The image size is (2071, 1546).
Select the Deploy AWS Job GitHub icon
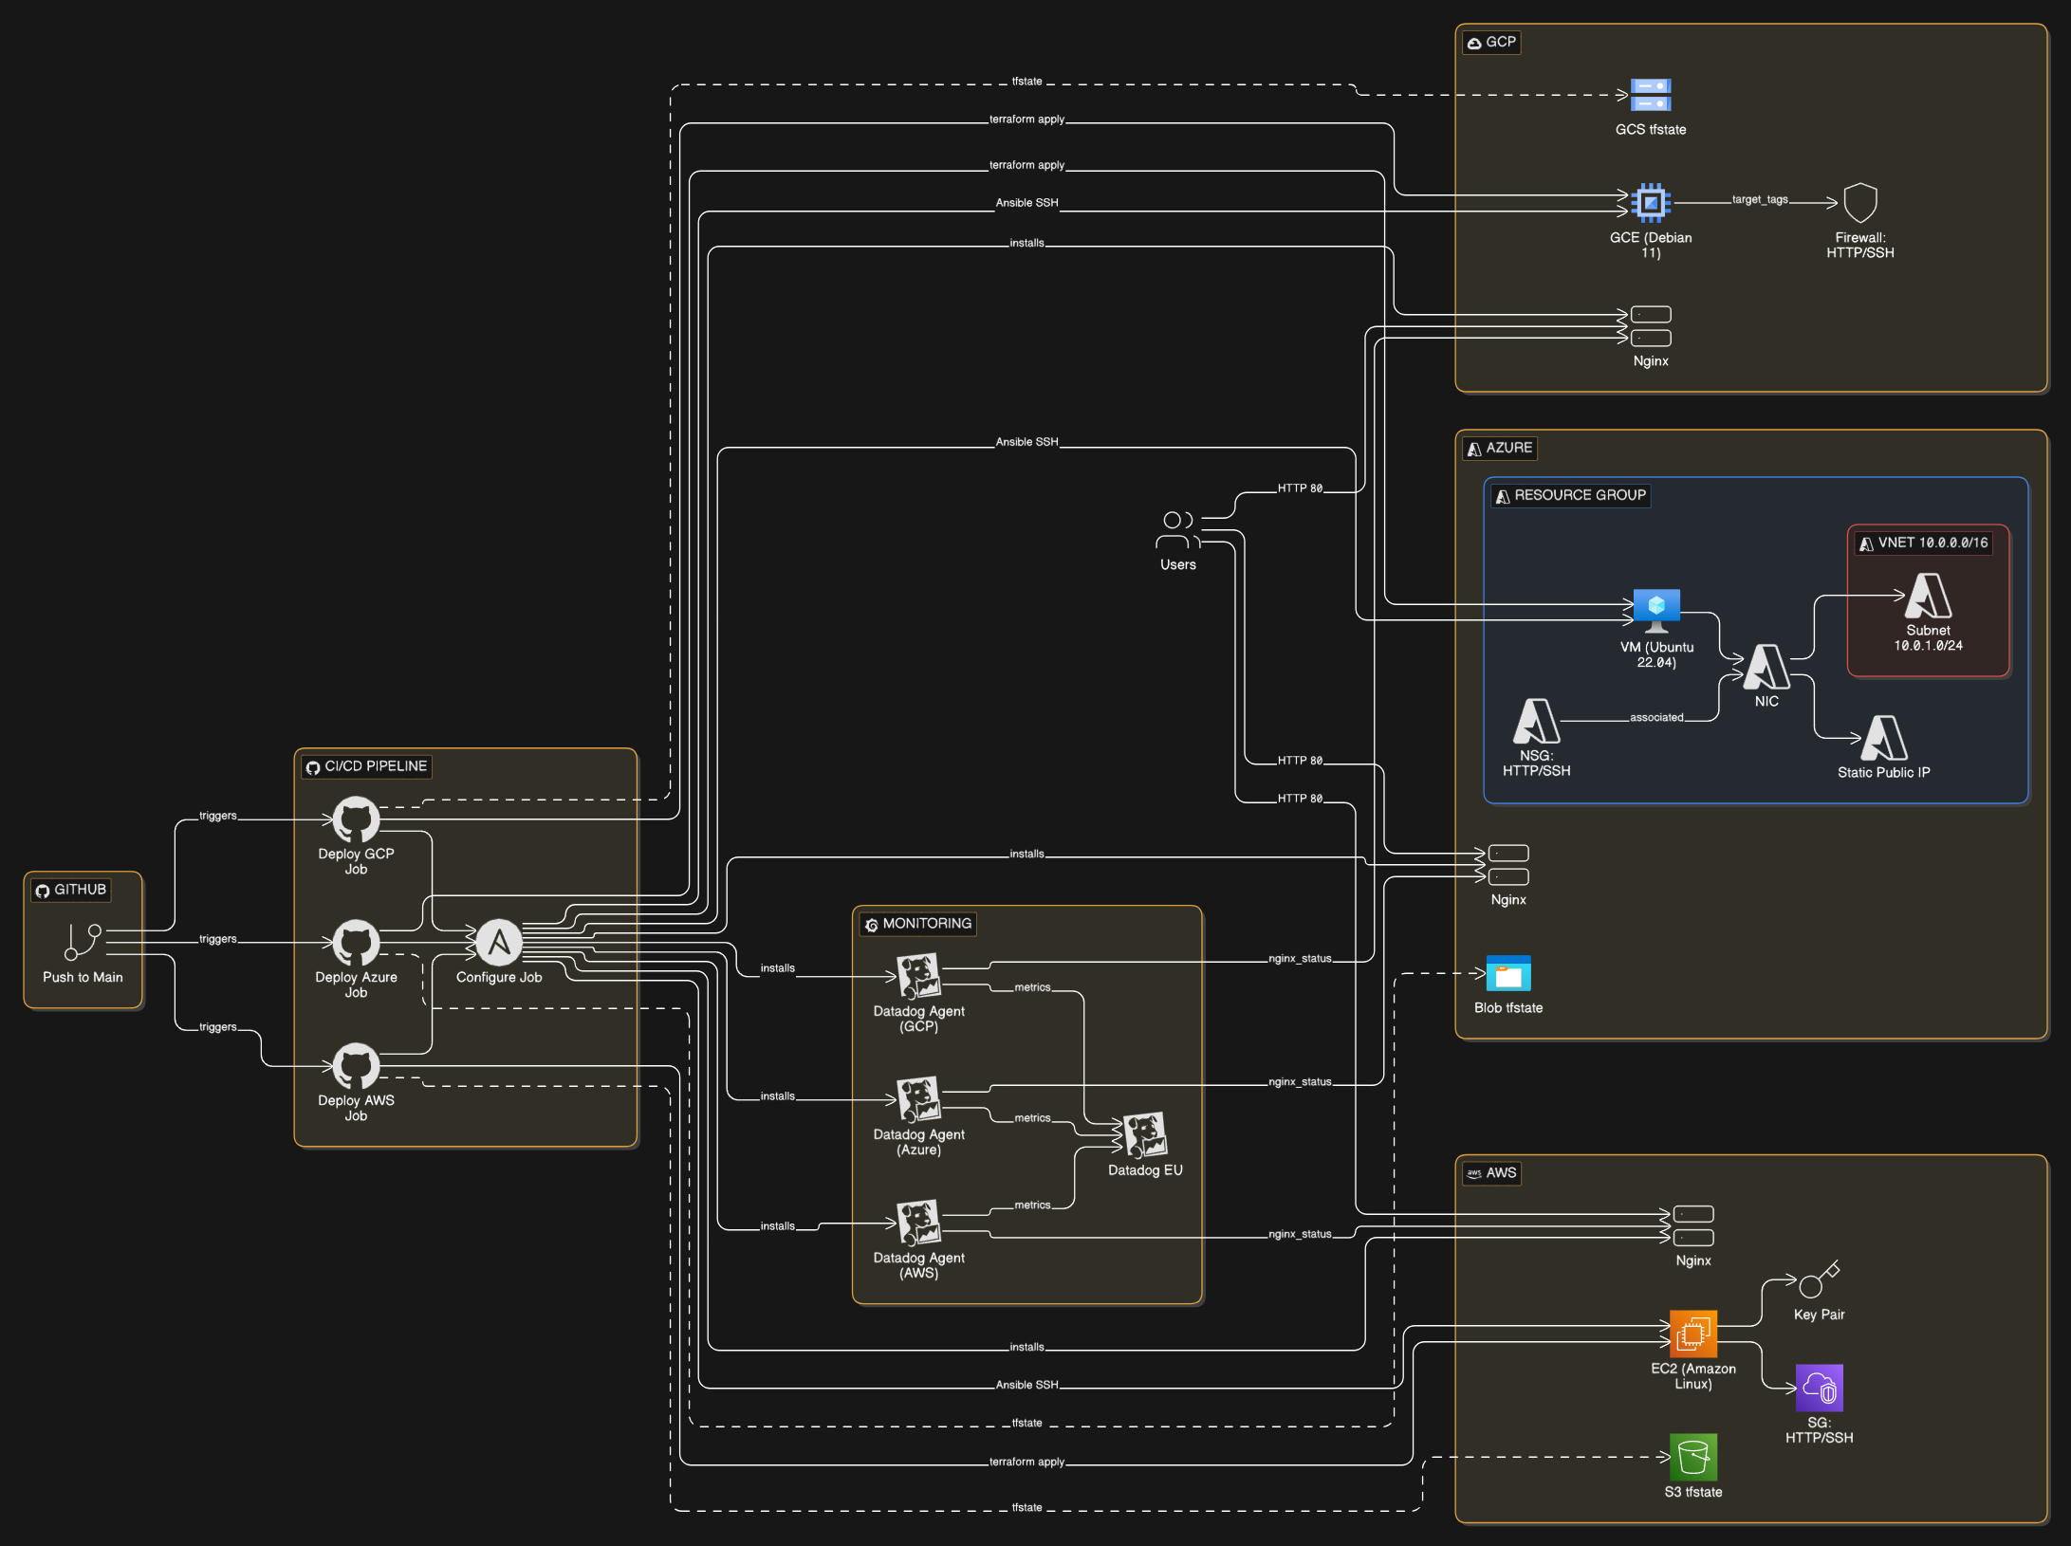(356, 1066)
